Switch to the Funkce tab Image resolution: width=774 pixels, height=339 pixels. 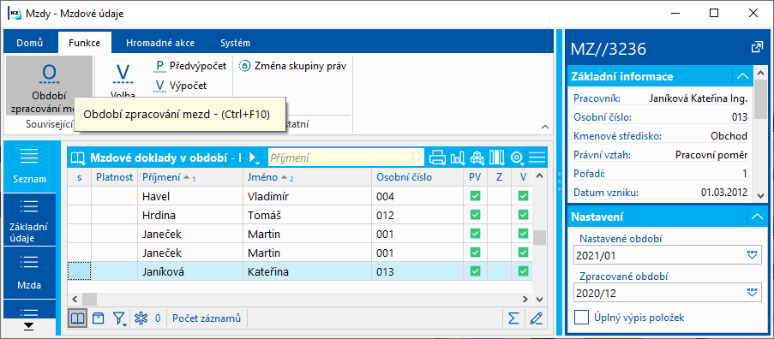tap(84, 43)
